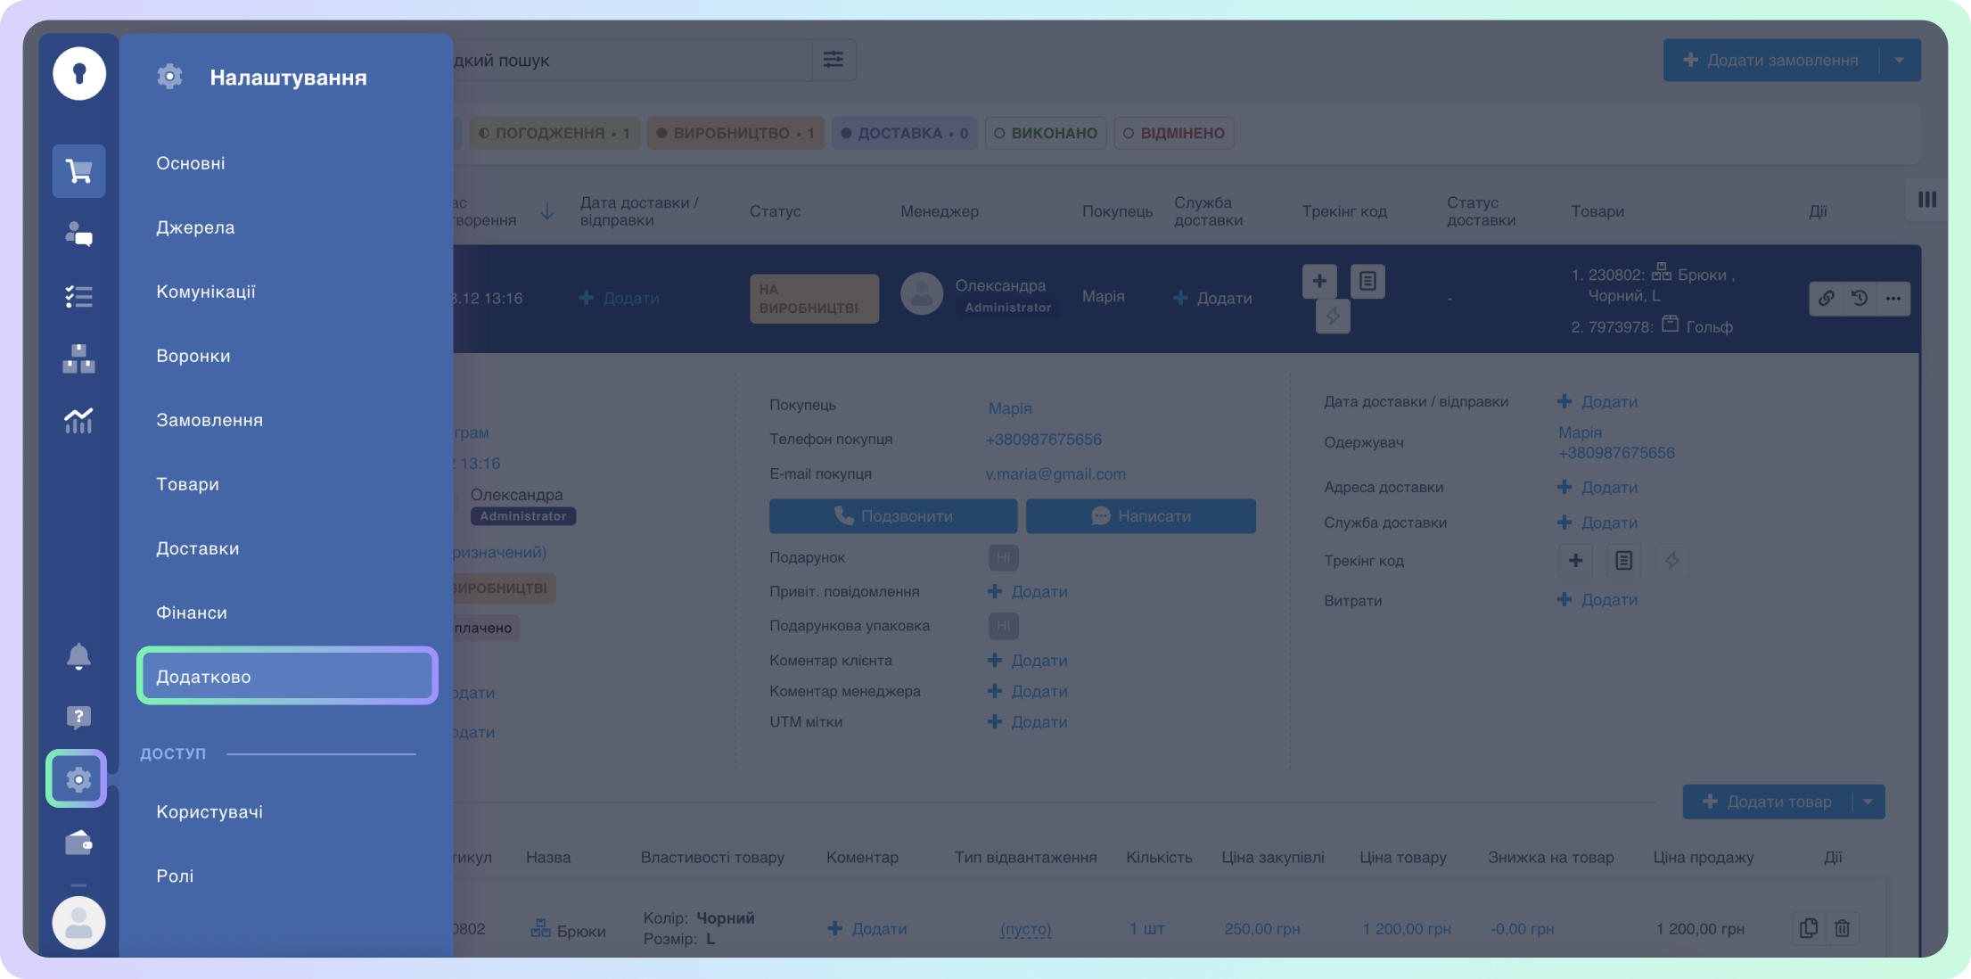Select the ВИКОНАНО status filter
This screenshot has height=979, width=1971.
[1046, 133]
